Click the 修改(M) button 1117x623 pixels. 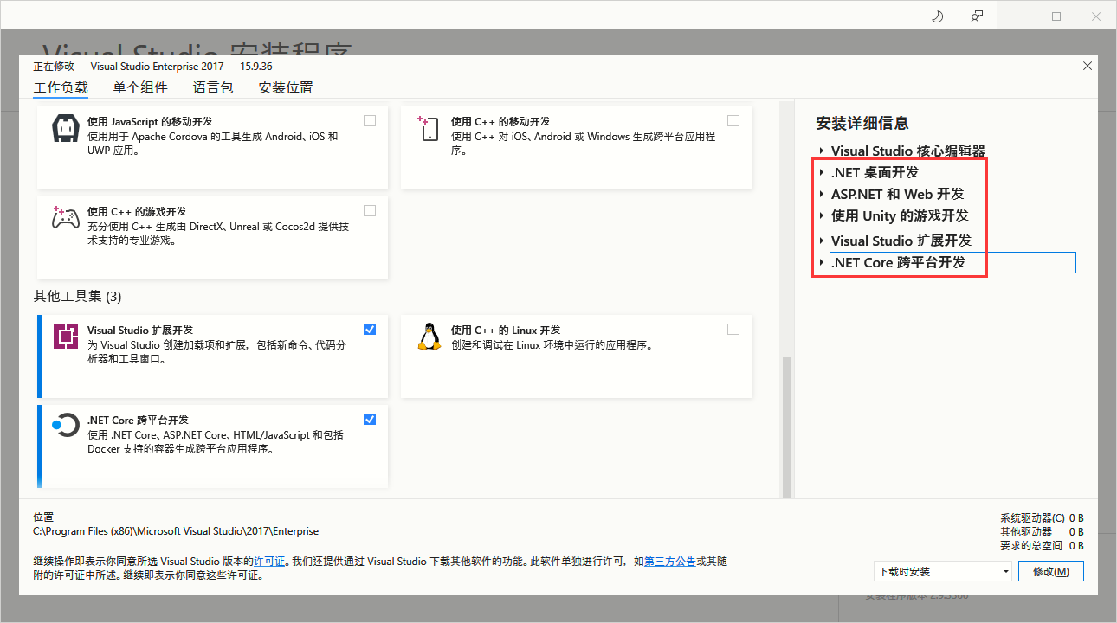tap(1050, 571)
